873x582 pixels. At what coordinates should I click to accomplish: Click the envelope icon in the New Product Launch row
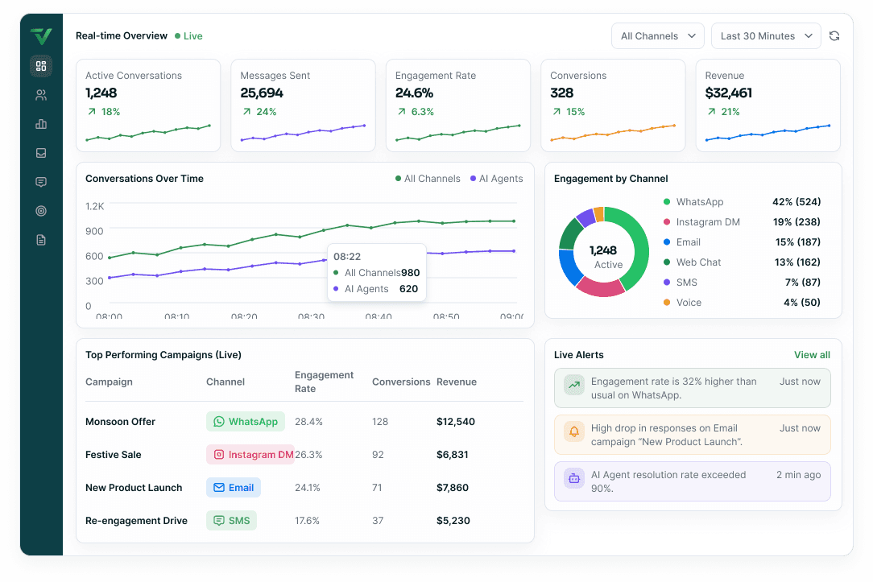(219, 487)
